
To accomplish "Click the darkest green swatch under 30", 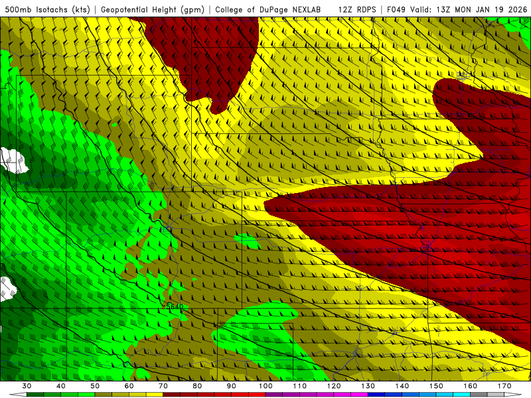I will [35, 395].
